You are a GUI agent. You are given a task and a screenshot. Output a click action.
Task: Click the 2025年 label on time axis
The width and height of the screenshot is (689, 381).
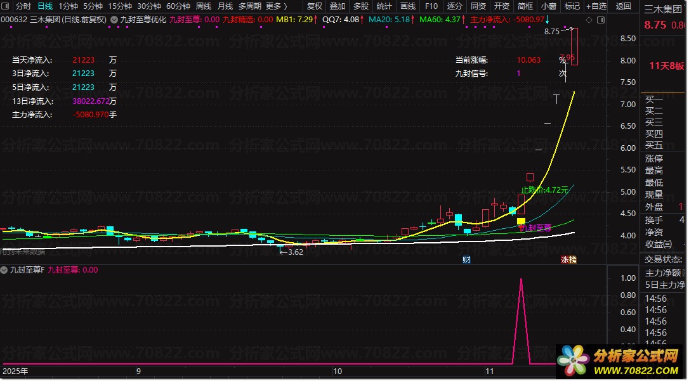15,371
